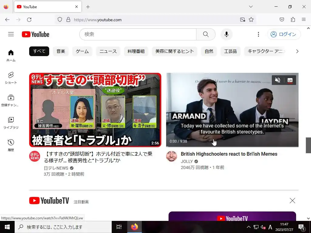Viewport: 311px width, 233px height.
Task: Click the padlock site info icon
Action: (68, 20)
